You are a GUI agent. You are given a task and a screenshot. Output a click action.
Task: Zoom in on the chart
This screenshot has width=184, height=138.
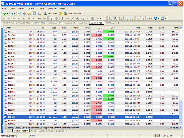126,18
